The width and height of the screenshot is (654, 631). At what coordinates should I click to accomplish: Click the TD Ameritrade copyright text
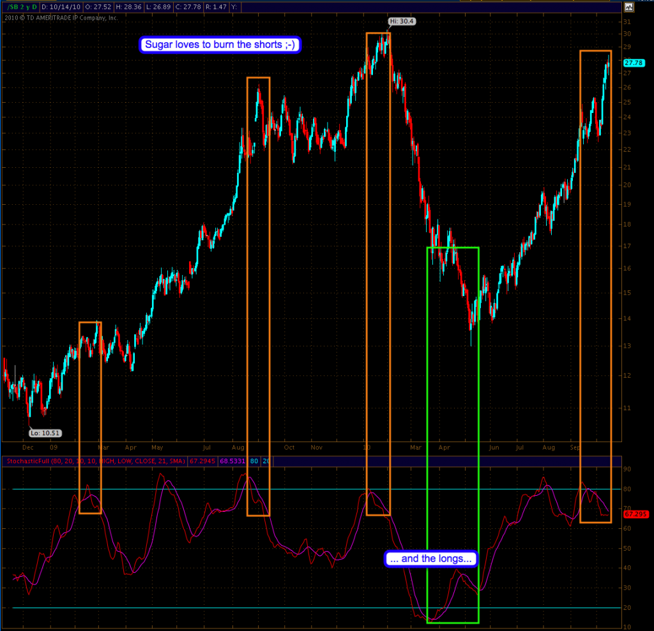[61, 18]
